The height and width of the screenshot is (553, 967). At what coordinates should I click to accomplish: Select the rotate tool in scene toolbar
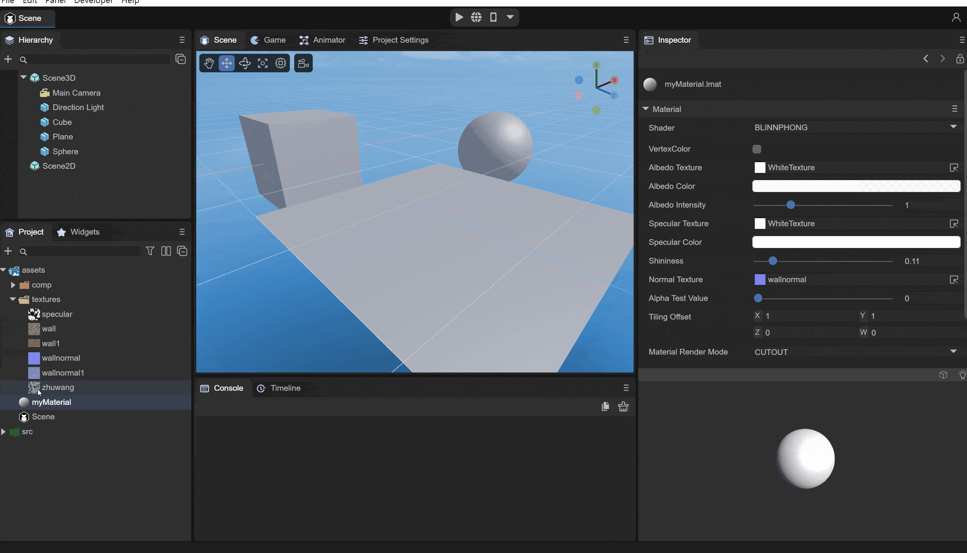(245, 63)
